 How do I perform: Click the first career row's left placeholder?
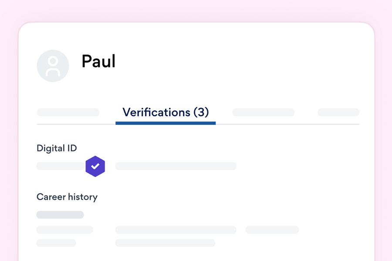pos(65,230)
